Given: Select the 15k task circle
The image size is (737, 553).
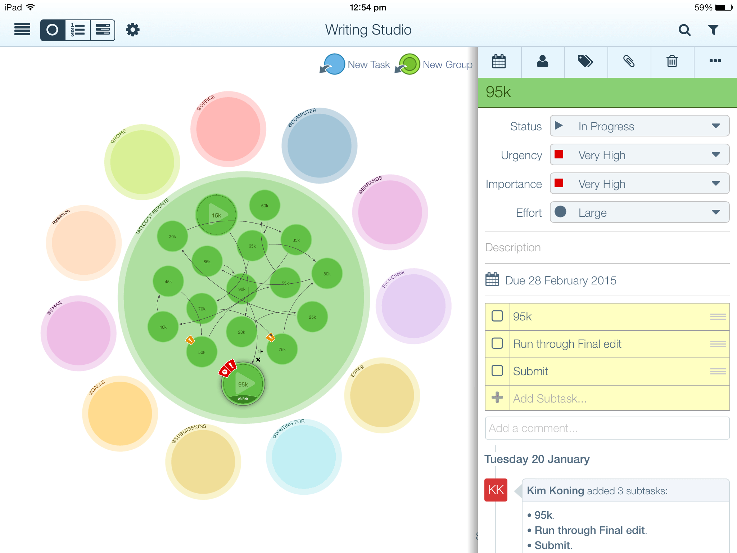Looking at the screenshot, I should 216,215.
